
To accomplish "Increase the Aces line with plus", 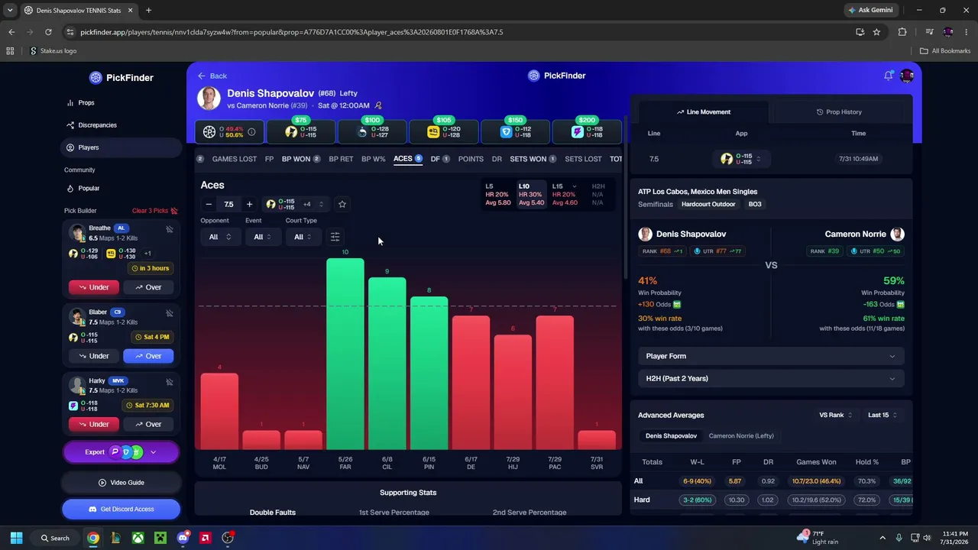I will point(249,204).
